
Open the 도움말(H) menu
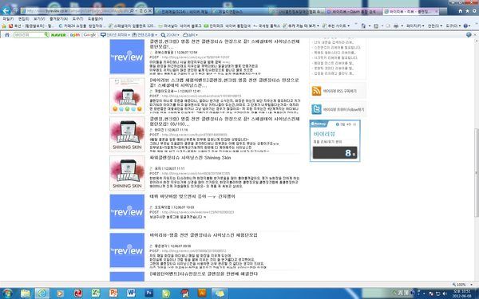[x=95, y=19]
